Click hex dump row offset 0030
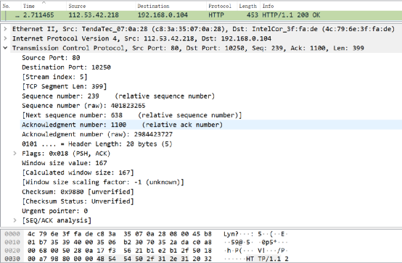Image resolution: width=402 pixels, height=263 pixels. click(12, 259)
